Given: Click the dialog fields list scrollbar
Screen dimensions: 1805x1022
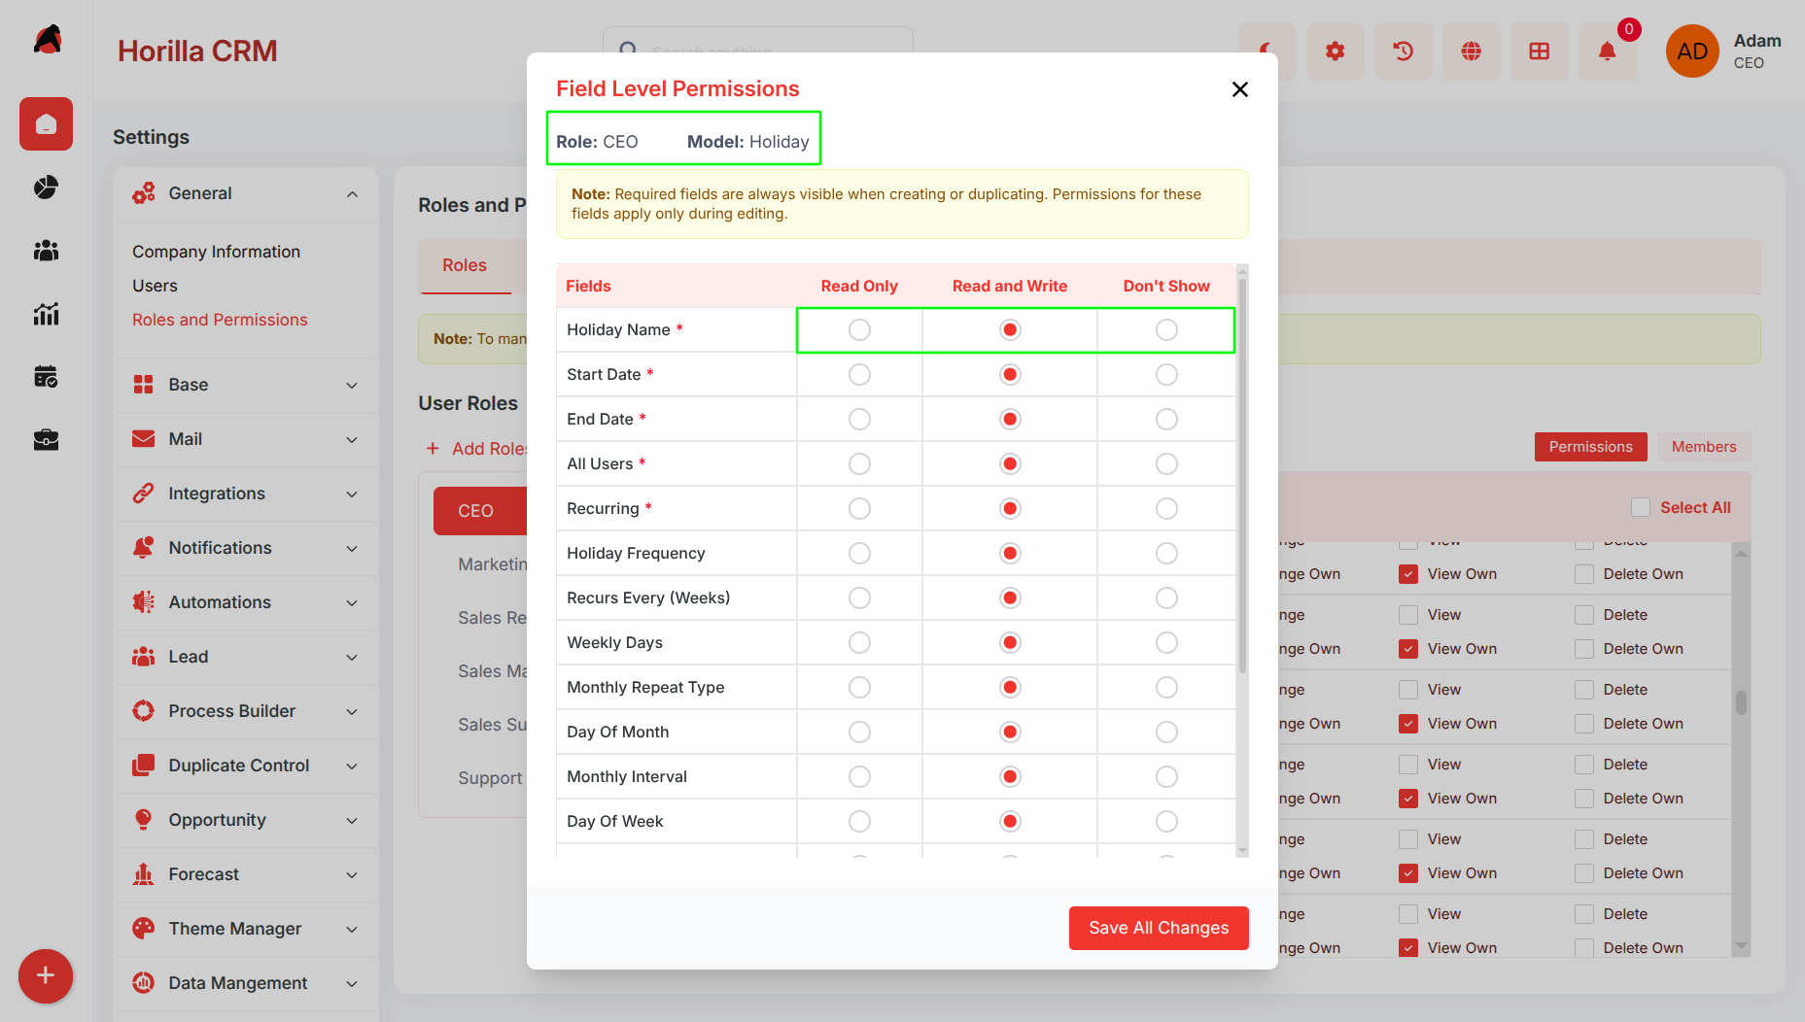Looking at the screenshot, I should 1242,476.
